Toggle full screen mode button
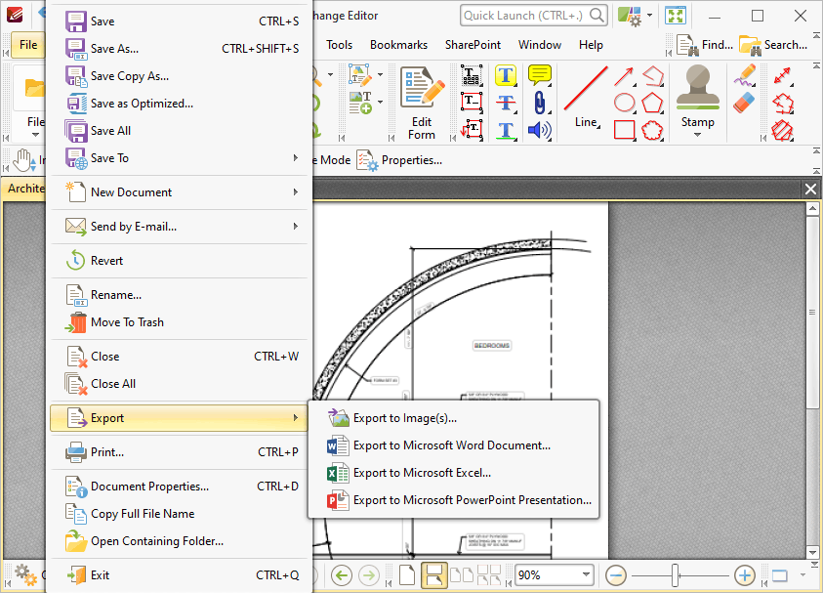 pyautogui.click(x=782, y=575)
